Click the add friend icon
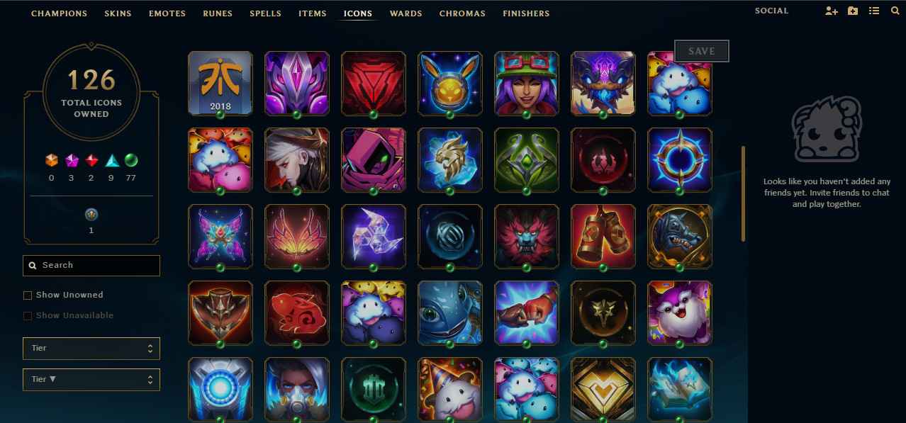 tap(832, 11)
